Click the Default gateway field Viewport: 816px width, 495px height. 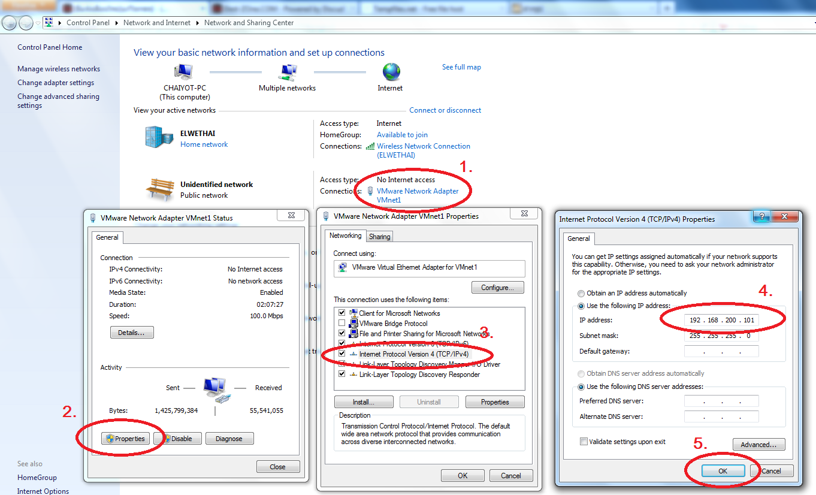(721, 351)
